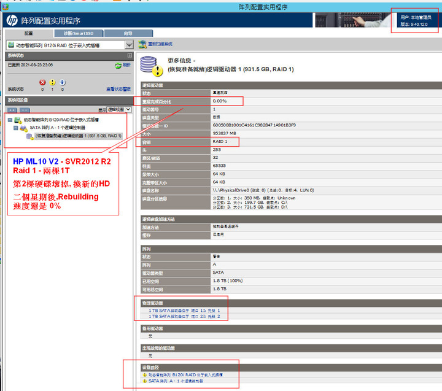Screen dimensions: 442x391
Task: Collapse the SATA array A tree node
Action: (x=16, y=128)
